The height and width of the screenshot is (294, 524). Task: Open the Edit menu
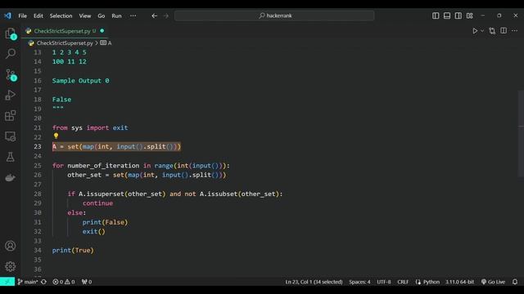point(38,16)
